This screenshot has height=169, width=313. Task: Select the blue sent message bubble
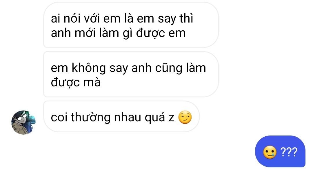tap(280, 151)
